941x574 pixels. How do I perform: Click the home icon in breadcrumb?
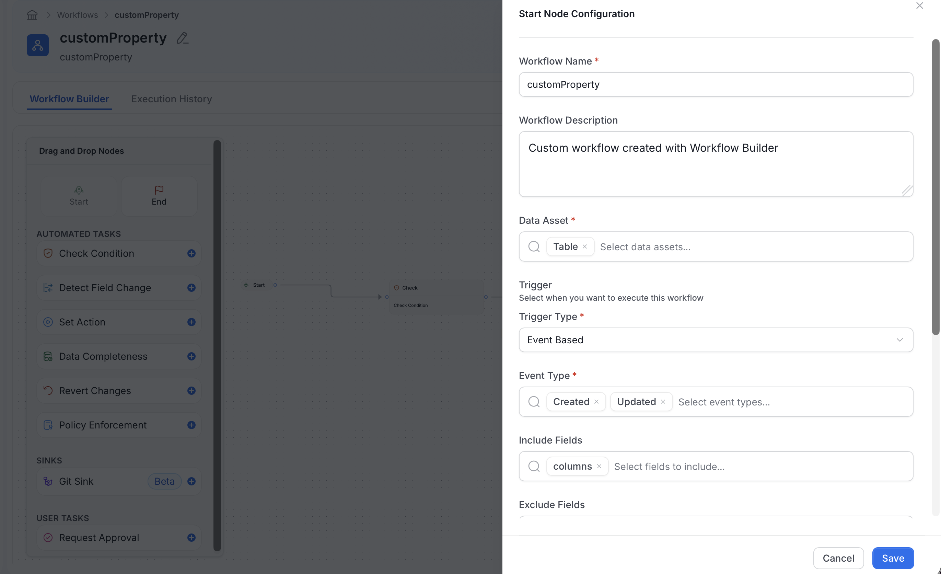tap(32, 15)
